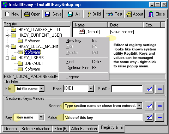Click the Save As toolbar button
The image size is (169, 134).
[x=73, y=14]
